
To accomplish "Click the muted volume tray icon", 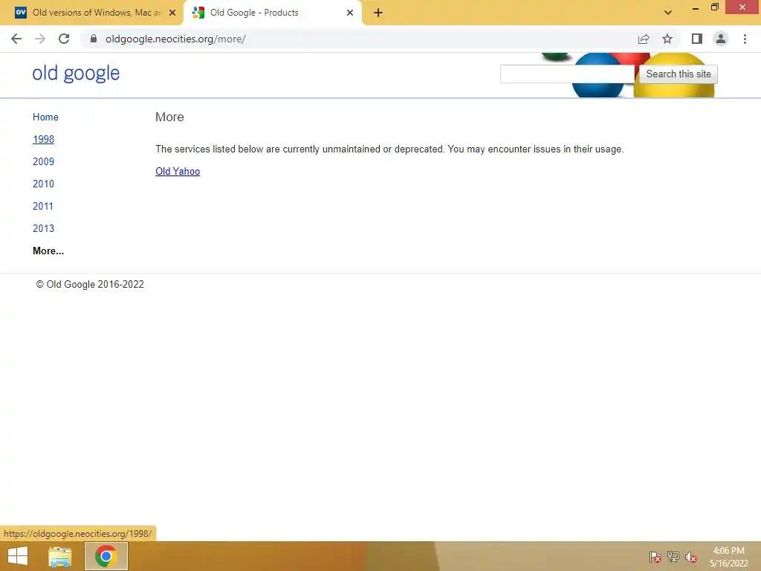I will click(691, 557).
